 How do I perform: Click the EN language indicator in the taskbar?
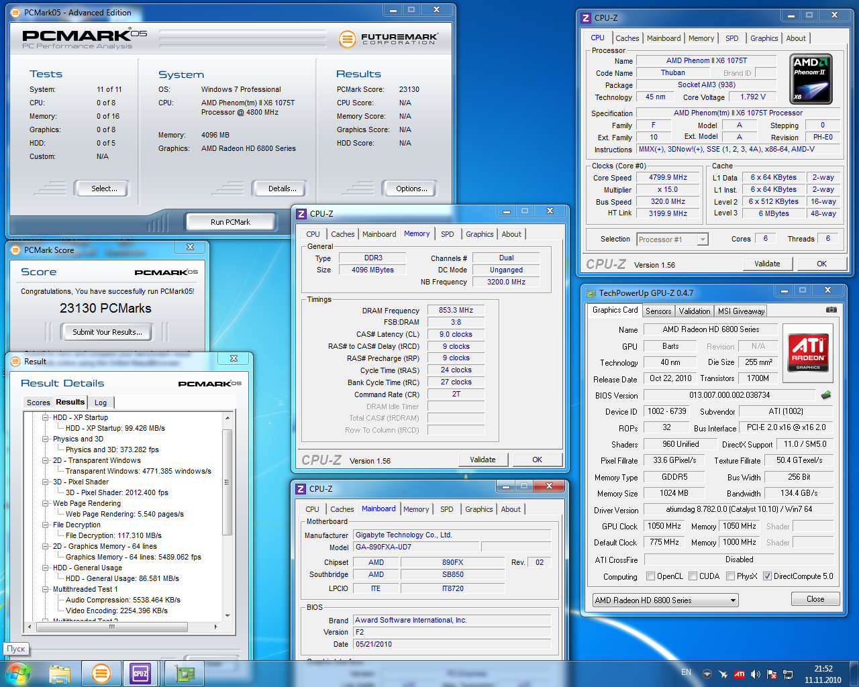pyautogui.click(x=686, y=672)
